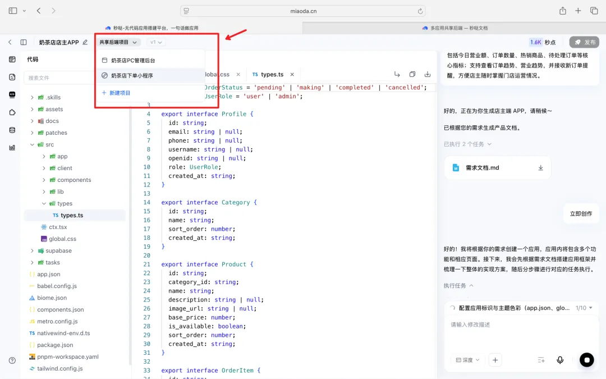
Task: Open the analytics chart icon in the left sidebar
Action: [12, 147]
